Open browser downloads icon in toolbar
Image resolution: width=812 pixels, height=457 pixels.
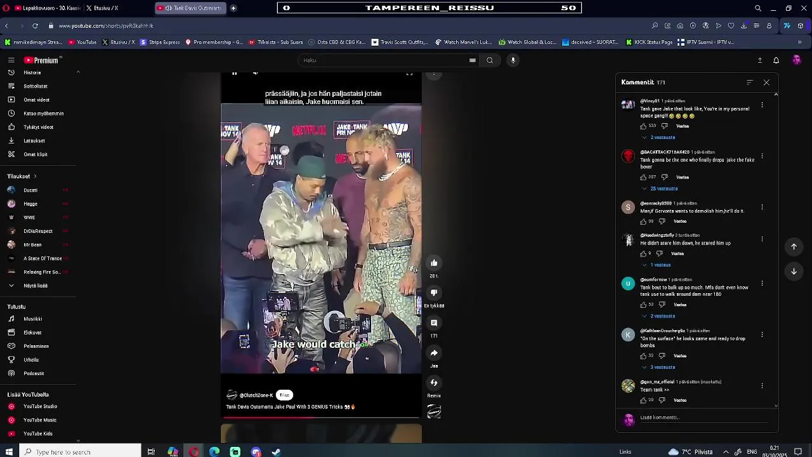pos(743,26)
